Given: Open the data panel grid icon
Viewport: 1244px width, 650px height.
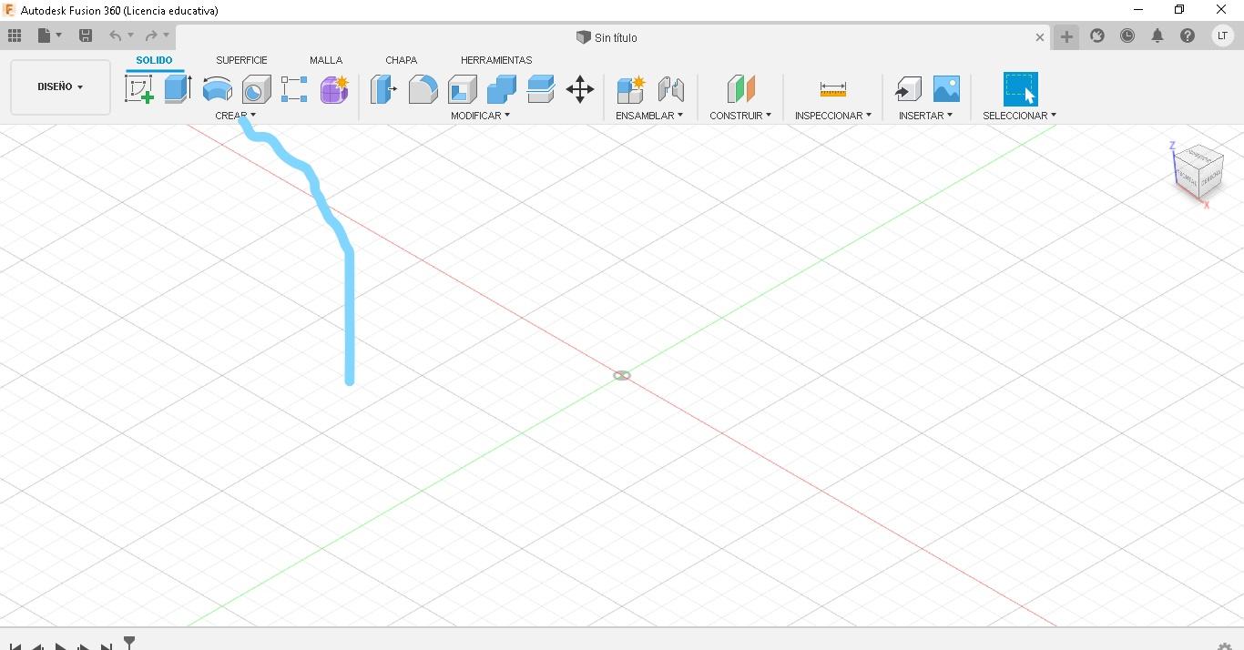Looking at the screenshot, I should tap(15, 36).
